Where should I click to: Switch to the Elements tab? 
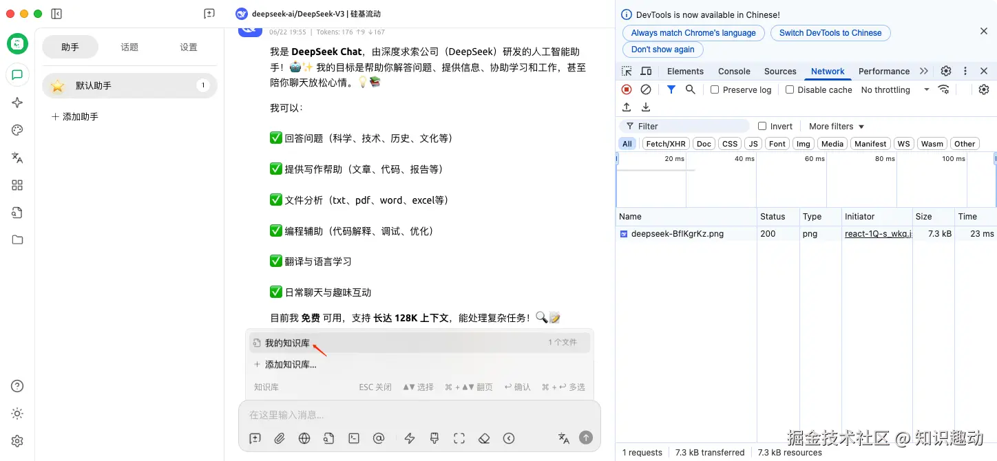point(685,71)
